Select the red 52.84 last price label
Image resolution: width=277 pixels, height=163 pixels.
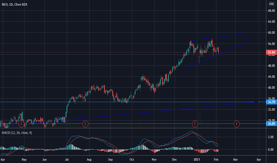pyautogui.click(x=271, y=52)
